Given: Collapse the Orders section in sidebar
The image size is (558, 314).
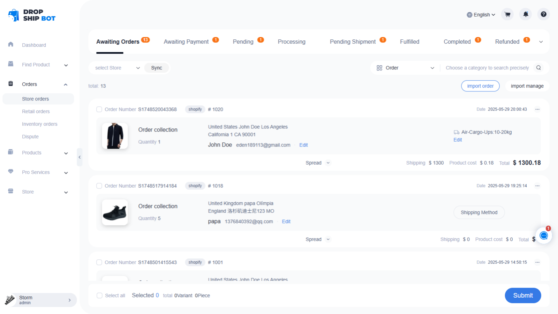Looking at the screenshot, I should [x=66, y=84].
